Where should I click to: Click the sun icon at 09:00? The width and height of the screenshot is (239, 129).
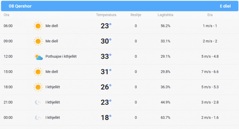pyautogui.click(x=38, y=41)
